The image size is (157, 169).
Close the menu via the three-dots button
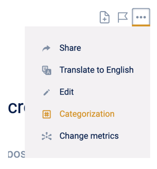point(141,17)
